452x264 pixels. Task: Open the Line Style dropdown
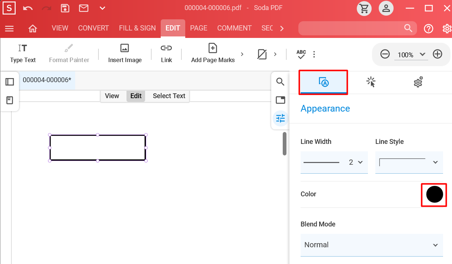click(x=409, y=162)
